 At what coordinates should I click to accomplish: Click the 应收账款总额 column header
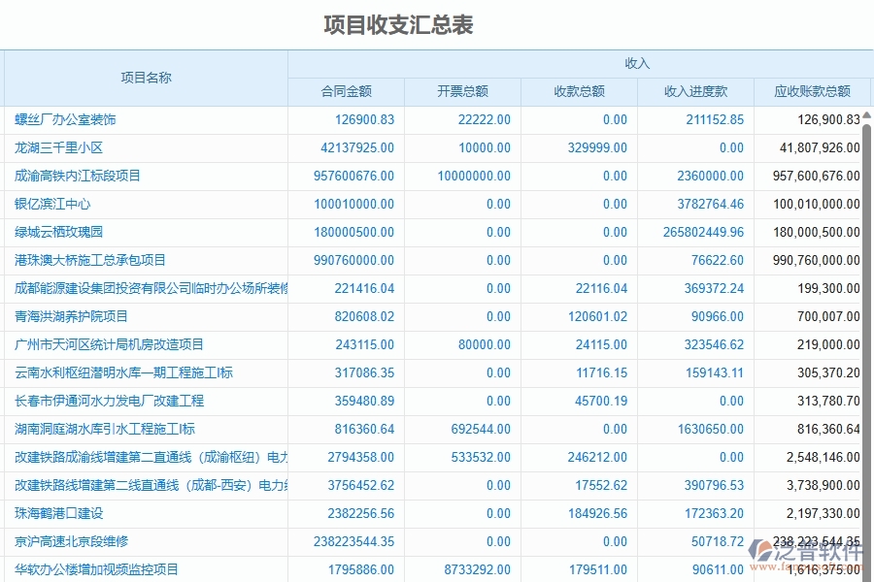click(x=812, y=91)
